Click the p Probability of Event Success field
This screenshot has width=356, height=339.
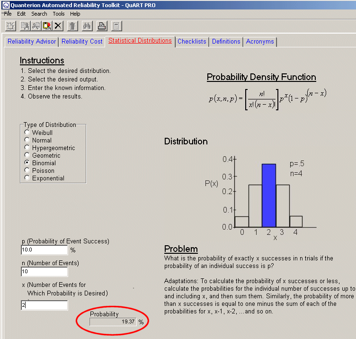[x=44, y=250]
